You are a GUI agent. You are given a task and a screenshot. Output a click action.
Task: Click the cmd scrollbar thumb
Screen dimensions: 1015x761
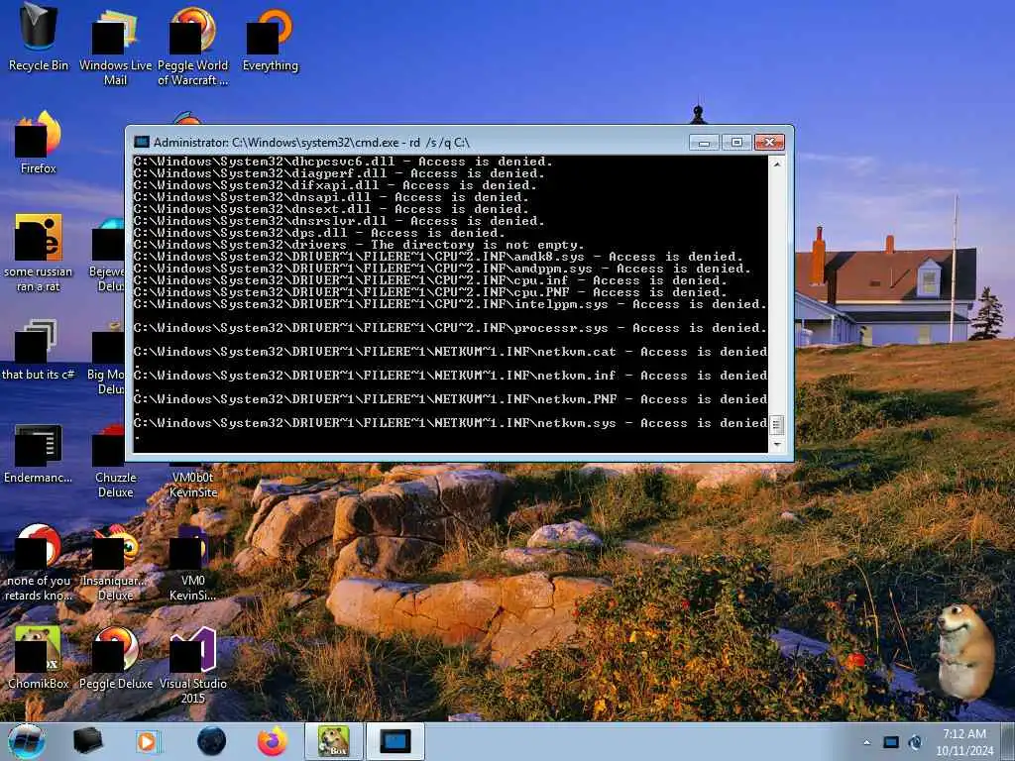[x=777, y=425]
